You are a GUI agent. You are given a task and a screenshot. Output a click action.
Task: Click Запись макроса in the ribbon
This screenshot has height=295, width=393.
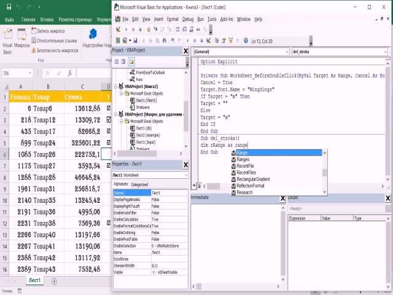[x=52, y=30]
